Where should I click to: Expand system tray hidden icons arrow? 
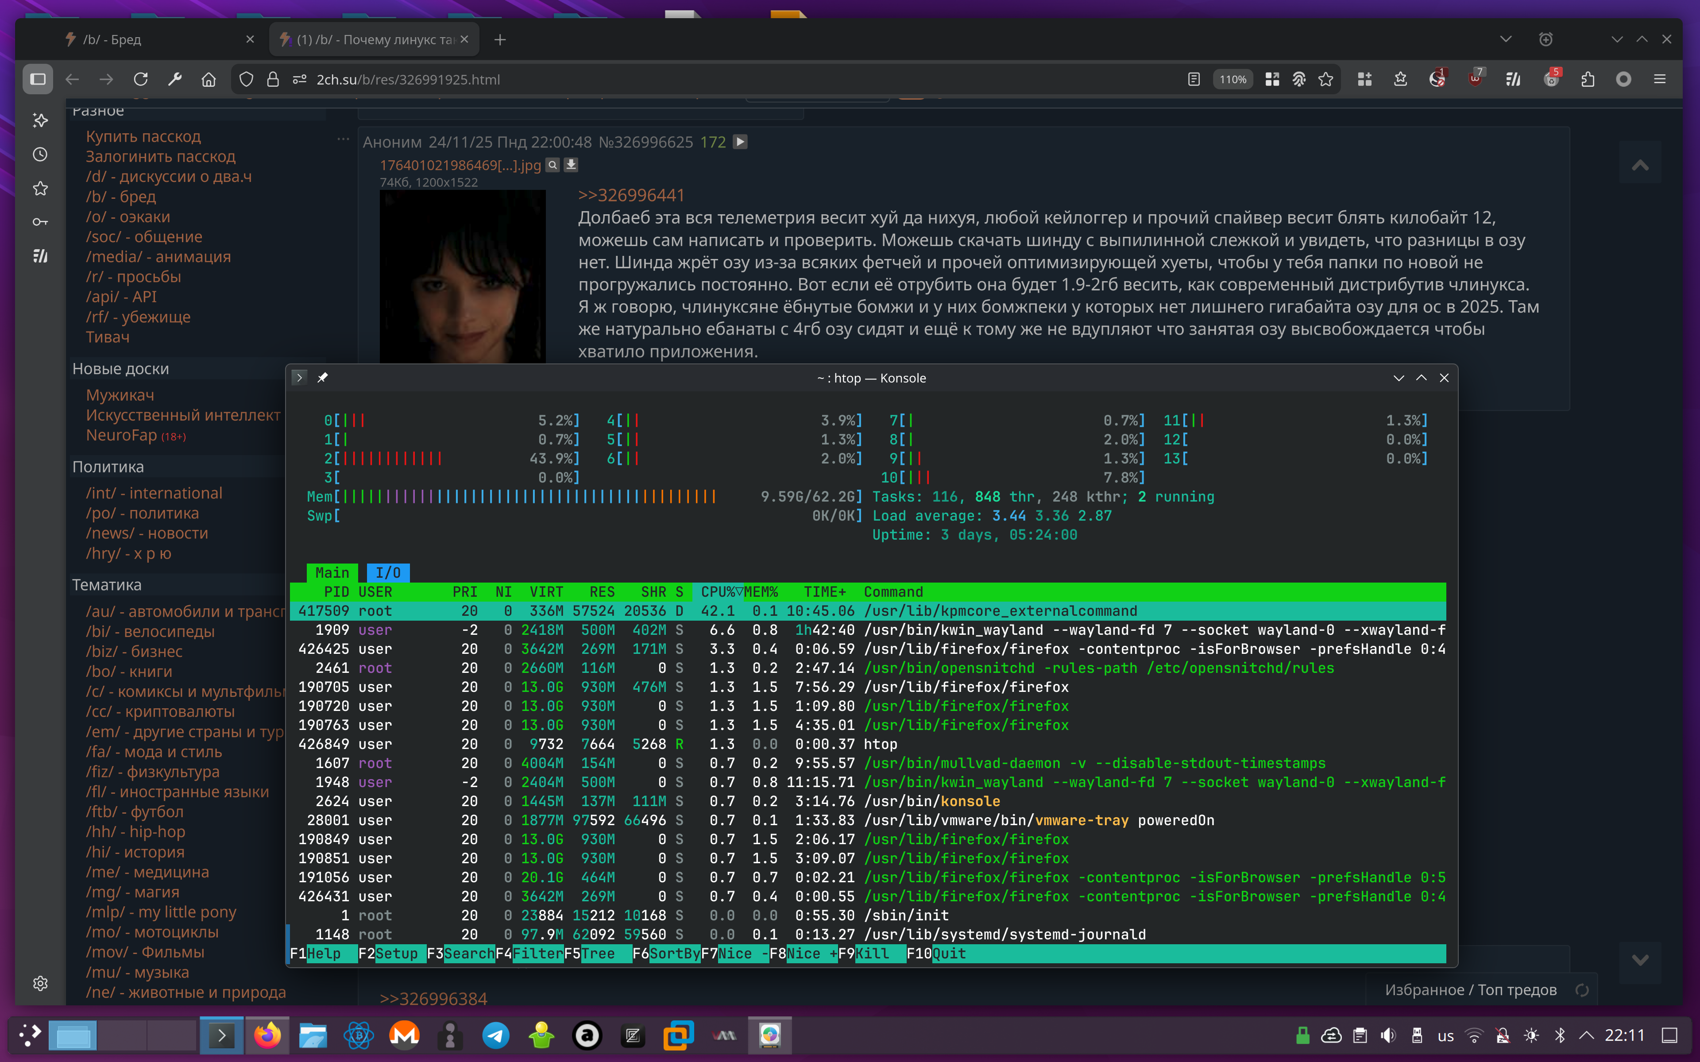1586,1035
